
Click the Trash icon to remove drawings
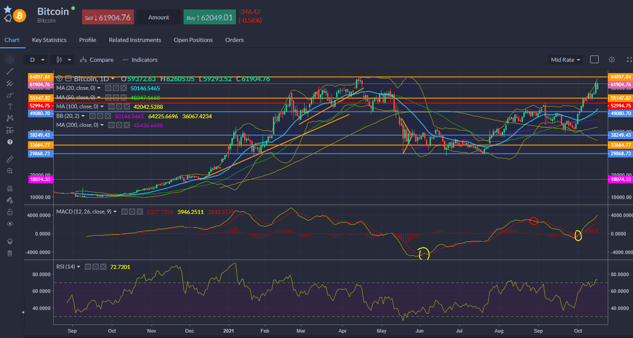pos(9,253)
